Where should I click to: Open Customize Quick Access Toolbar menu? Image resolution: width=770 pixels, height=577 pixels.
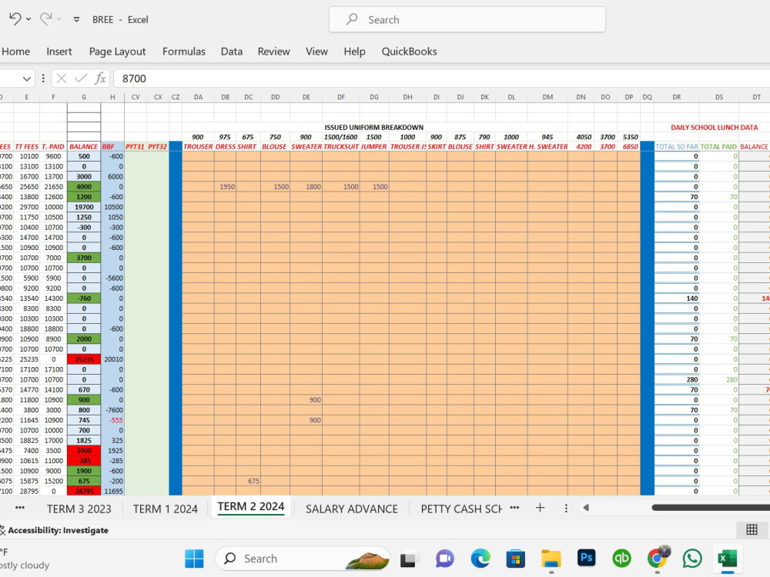click(76, 20)
